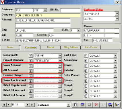Open lookup icon next to GroupA
The image size is (122, 109).
click(86, 86)
